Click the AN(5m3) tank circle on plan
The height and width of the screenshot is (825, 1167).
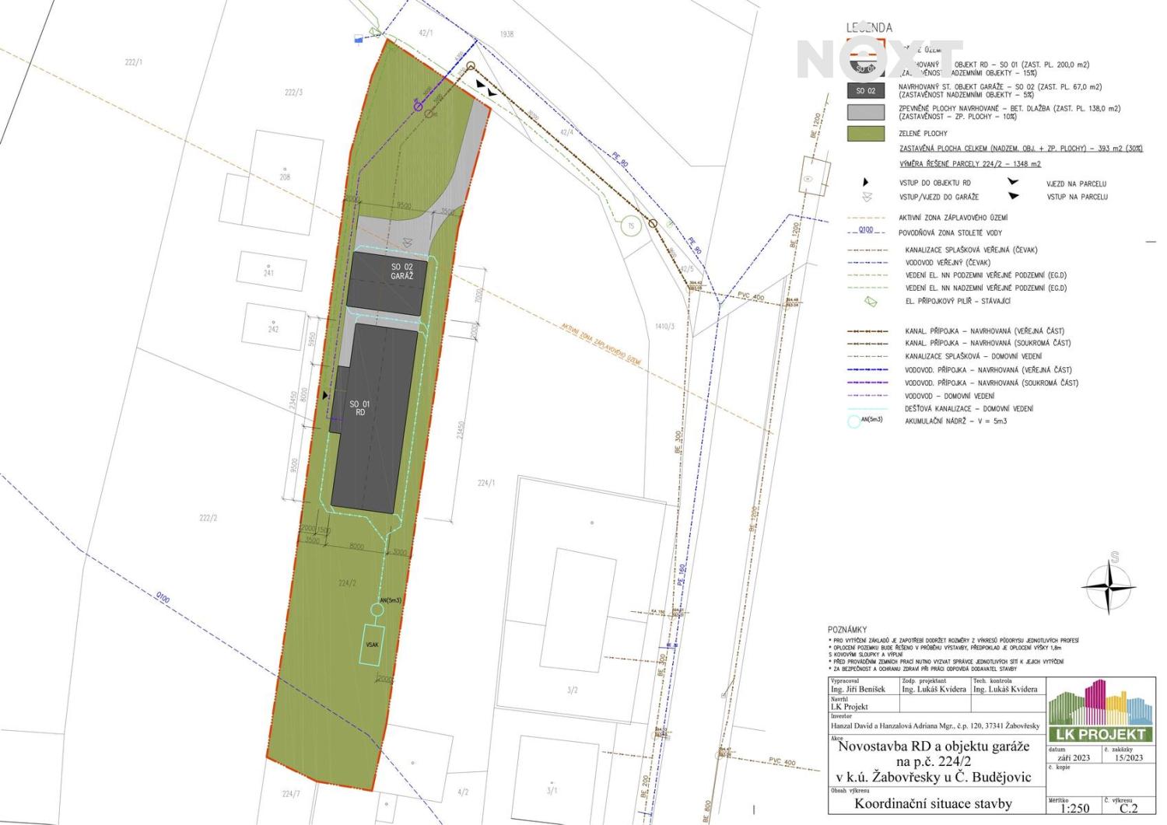point(377,610)
